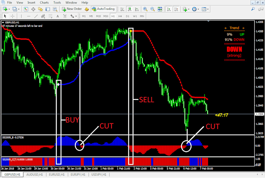Select the Vertical Line drawing tool
Image resolution: width=265 pixels, height=178 pixels.
(x=21, y=16)
